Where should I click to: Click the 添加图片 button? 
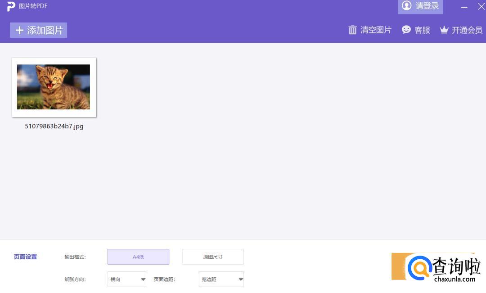click(38, 30)
